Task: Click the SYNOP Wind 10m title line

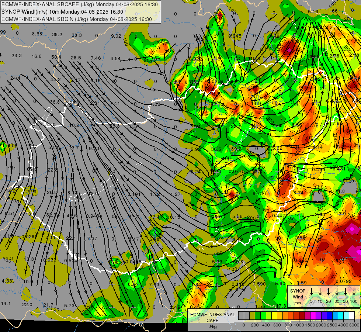Action: (x=62, y=12)
